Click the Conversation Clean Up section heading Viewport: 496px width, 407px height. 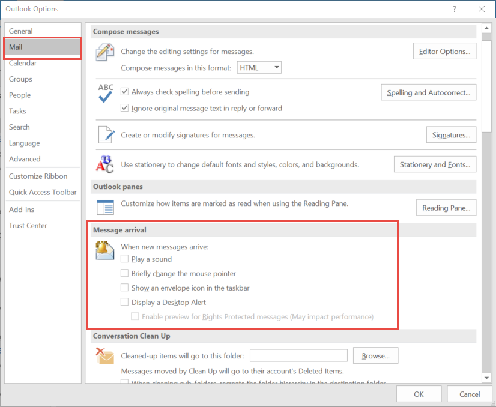(x=132, y=336)
